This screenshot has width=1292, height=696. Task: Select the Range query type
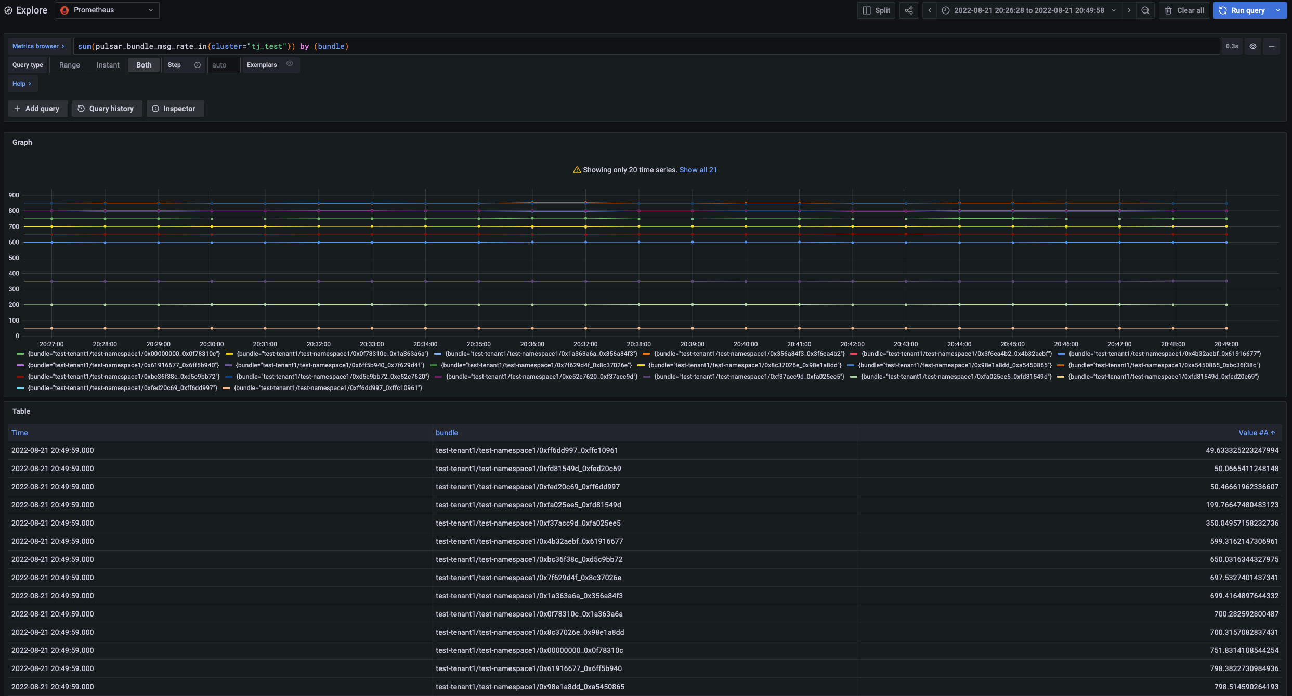point(69,65)
